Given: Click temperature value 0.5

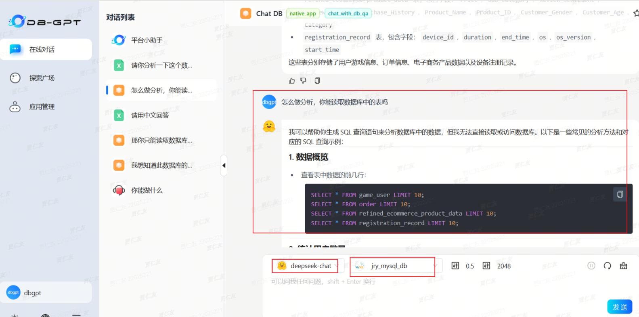Looking at the screenshot, I should point(470,266).
